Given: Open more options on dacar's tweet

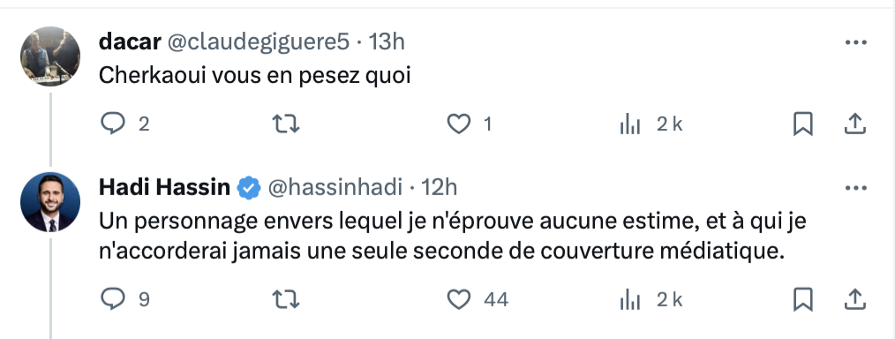Looking at the screenshot, I should [x=855, y=42].
